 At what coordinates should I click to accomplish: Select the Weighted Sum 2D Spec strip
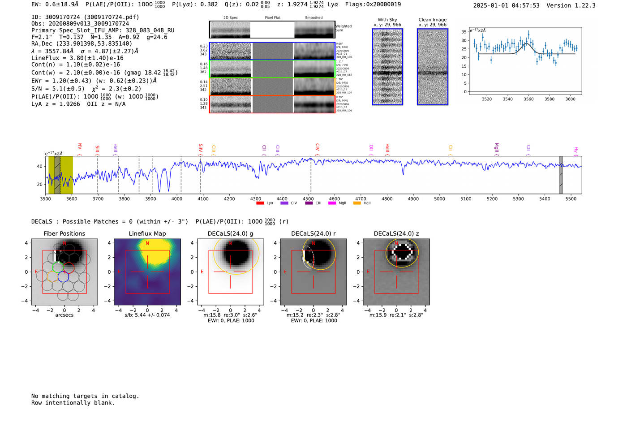230,30
